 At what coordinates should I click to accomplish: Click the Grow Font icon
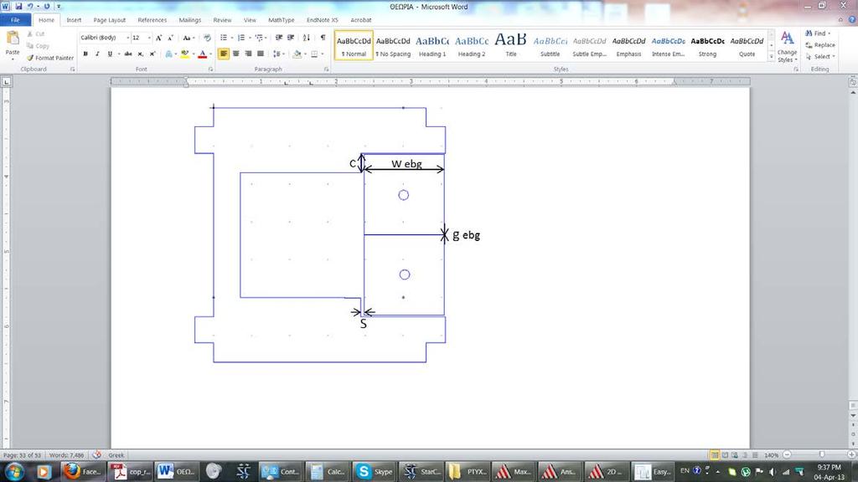tap(158, 37)
